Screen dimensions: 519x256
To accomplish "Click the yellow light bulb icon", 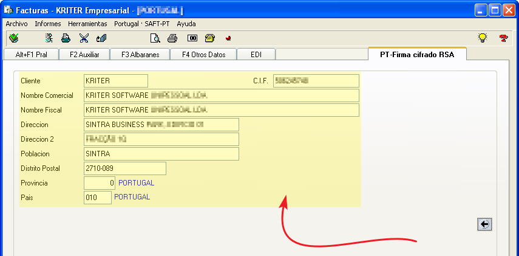I will pos(483,38).
